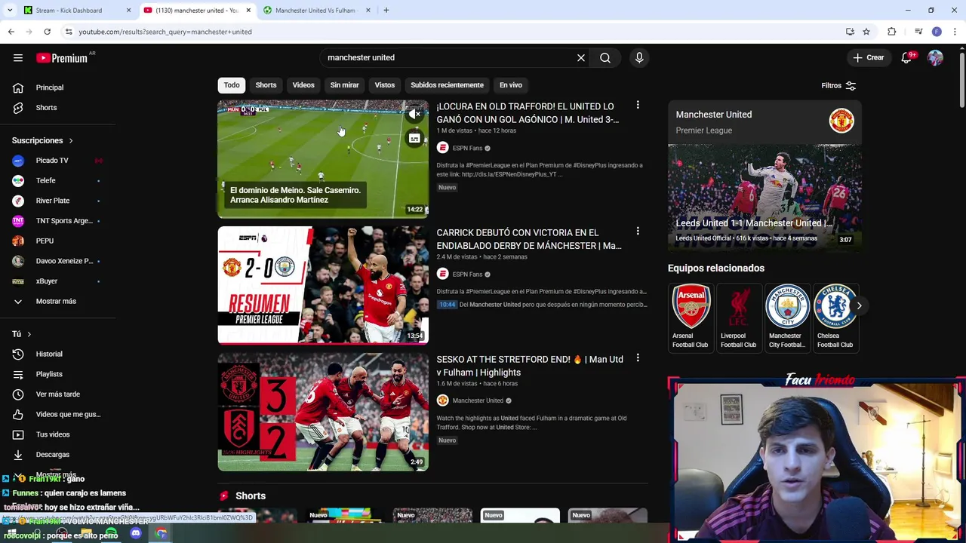This screenshot has width=966, height=543.
Task: Open the YouTube hamburger guide menu
Action: (x=18, y=57)
